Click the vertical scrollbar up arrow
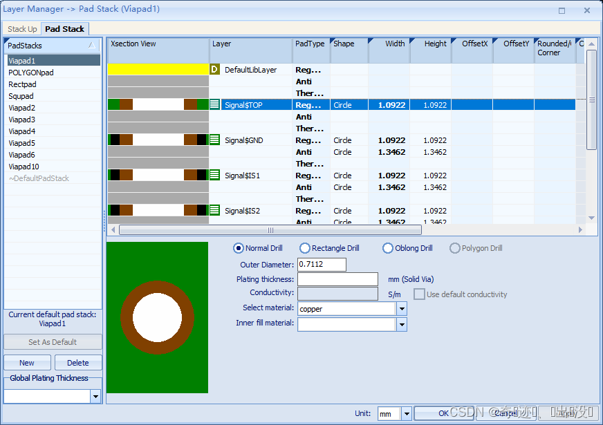 coord(591,44)
